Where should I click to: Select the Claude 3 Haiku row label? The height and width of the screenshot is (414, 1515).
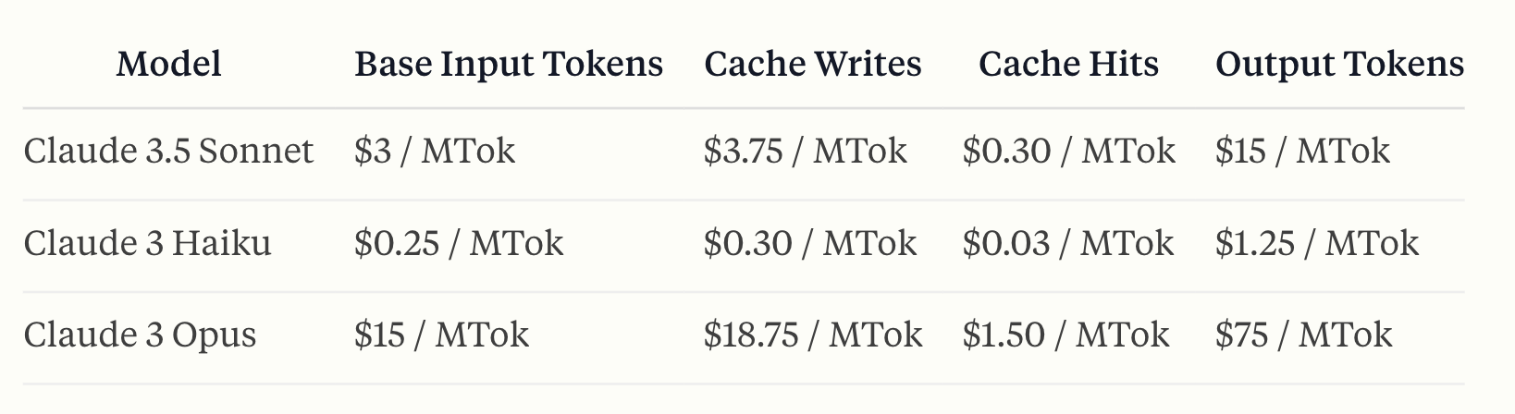tap(147, 243)
